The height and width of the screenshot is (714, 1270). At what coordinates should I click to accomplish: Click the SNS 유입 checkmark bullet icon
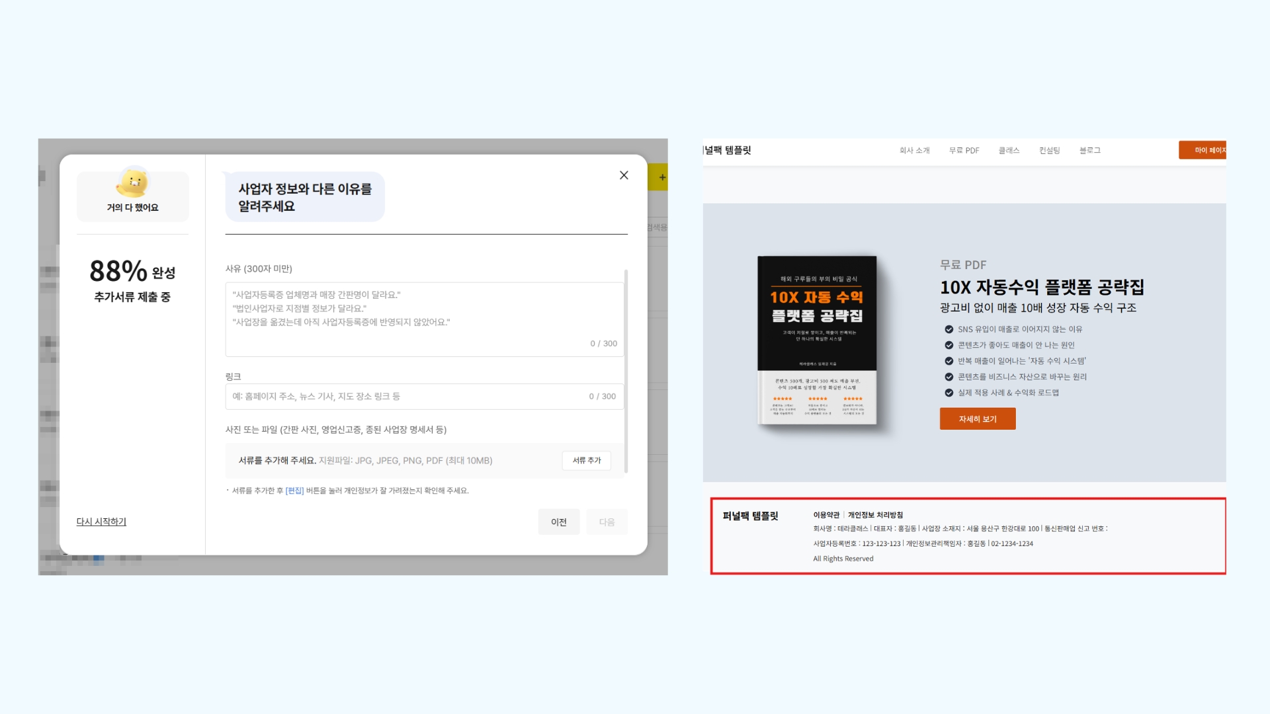tap(949, 329)
